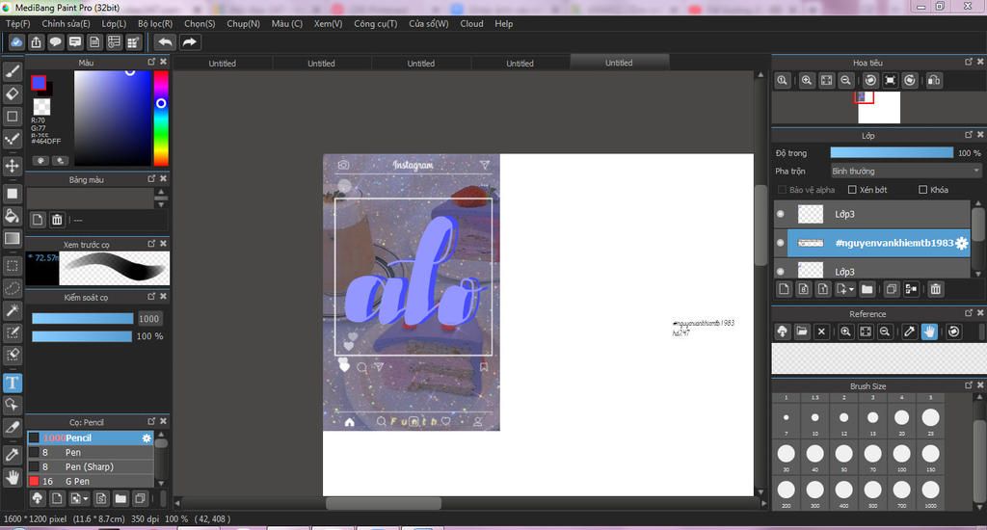
Task: Open the Bộ lọc(R) filter menu
Action: tap(155, 23)
